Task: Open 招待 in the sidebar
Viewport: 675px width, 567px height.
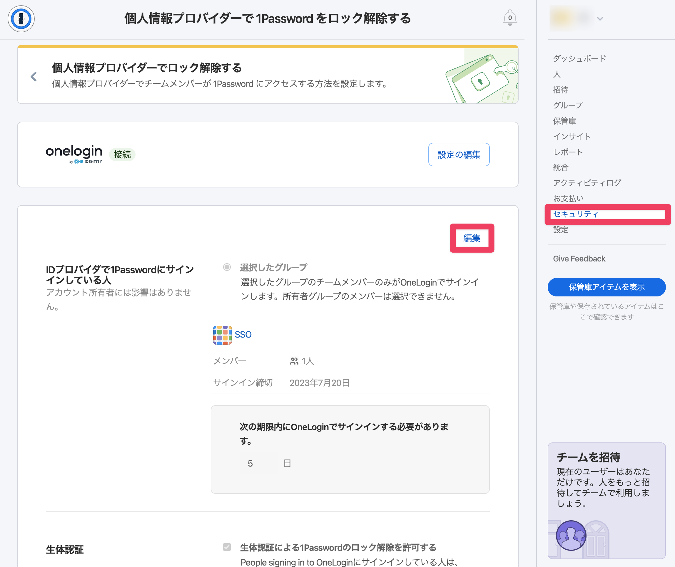Action: [x=561, y=90]
